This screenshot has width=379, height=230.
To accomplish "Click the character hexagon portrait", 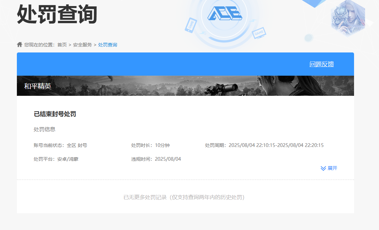I will tap(348, 17).
